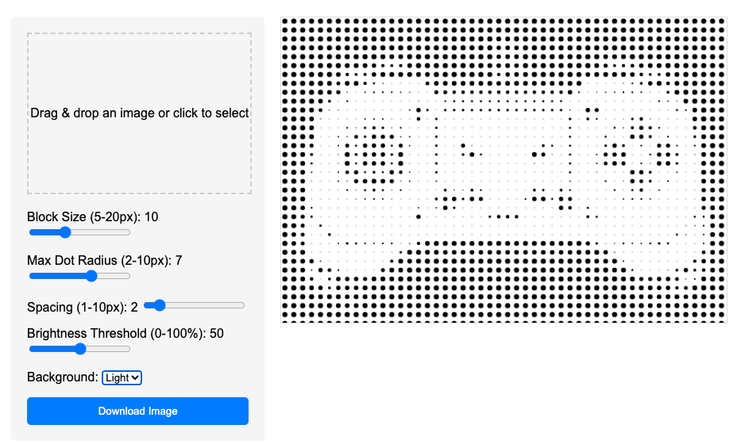Click the Brightness Threshold slider handle

79,349
